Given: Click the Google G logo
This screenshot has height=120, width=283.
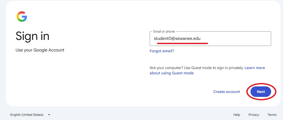Looking at the screenshot, I should coord(22,17).
